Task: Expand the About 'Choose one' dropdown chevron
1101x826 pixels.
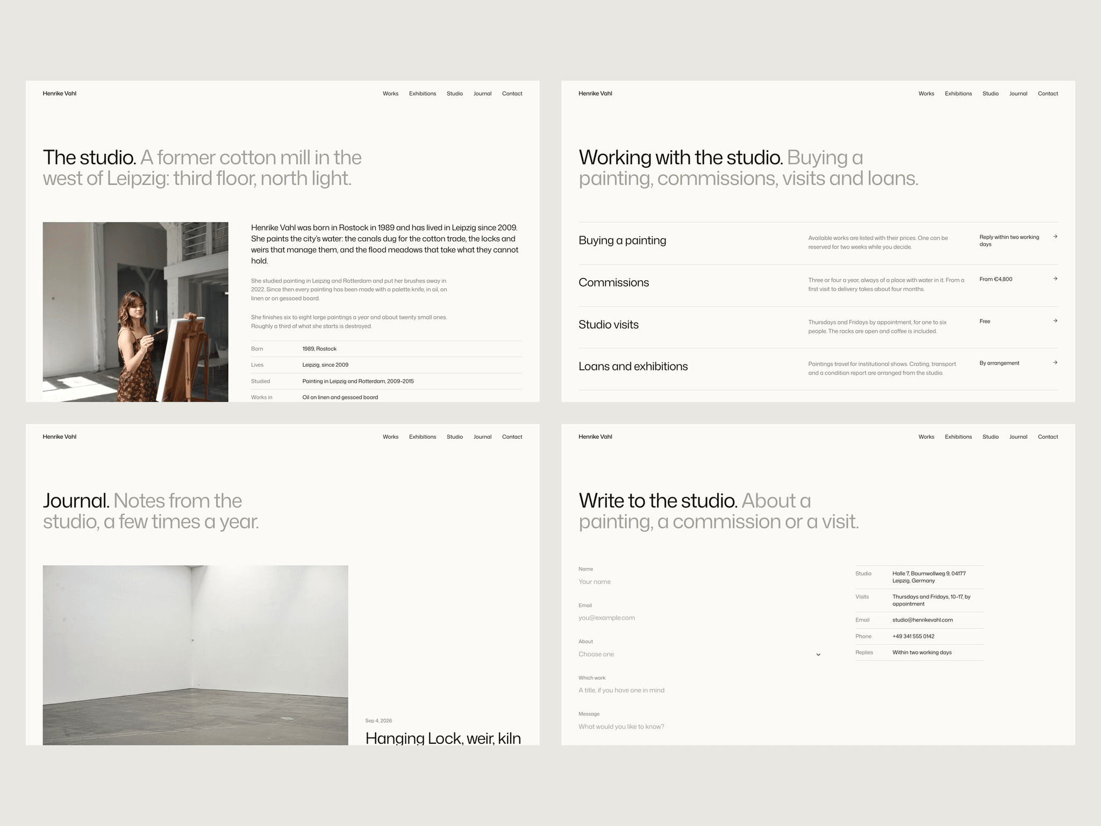Action: (818, 654)
